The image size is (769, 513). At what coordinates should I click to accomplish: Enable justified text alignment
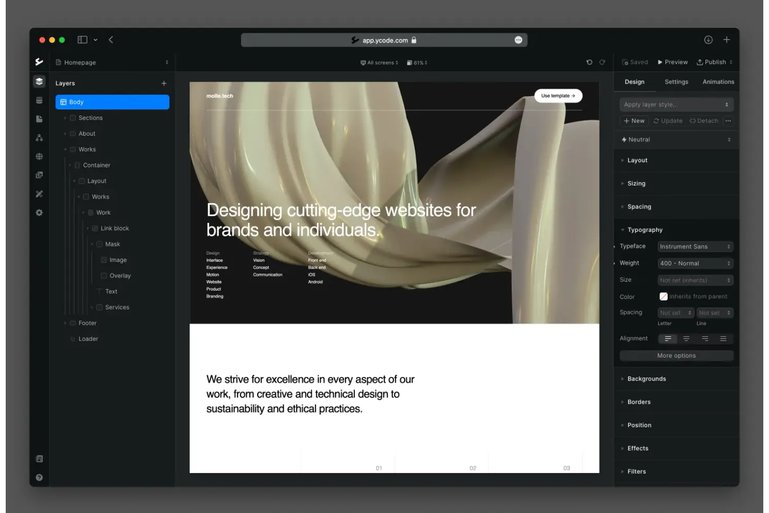(x=723, y=338)
